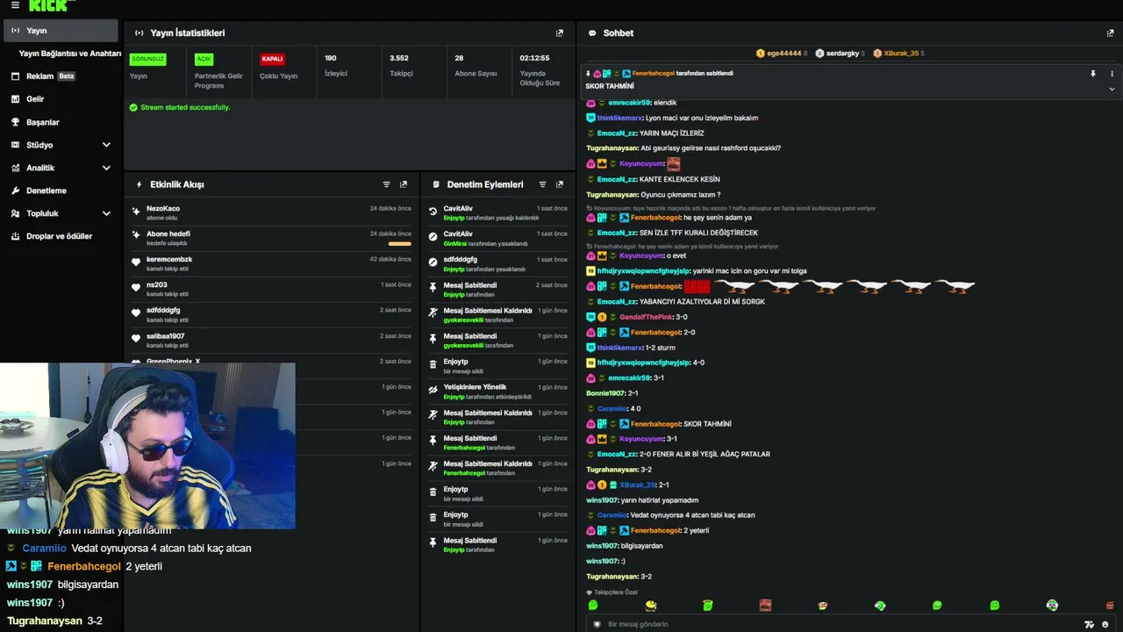Click Bonnie1907 username in chat
The height and width of the screenshot is (632, 1123).
(x=605, y=393)
